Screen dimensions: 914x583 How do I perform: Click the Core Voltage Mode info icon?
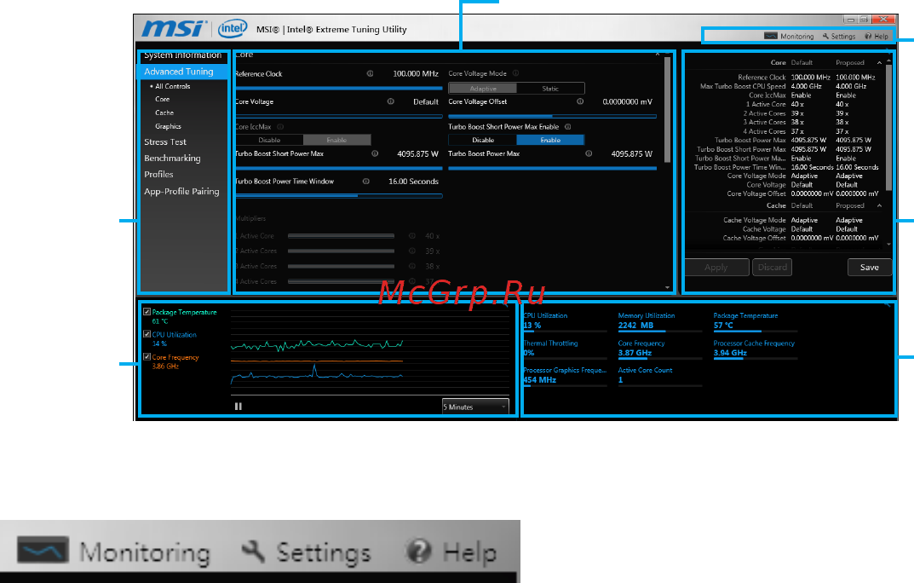coord(515,73)
